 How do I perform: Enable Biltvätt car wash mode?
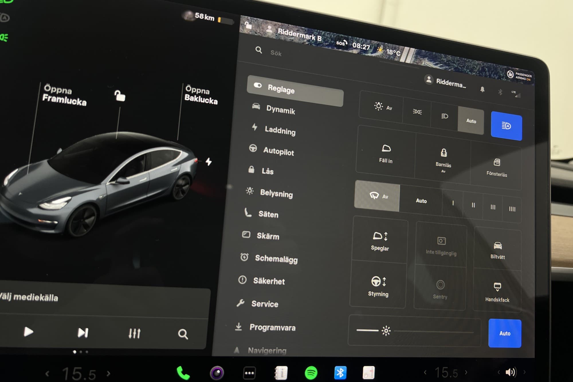click(x=498, y=250)
